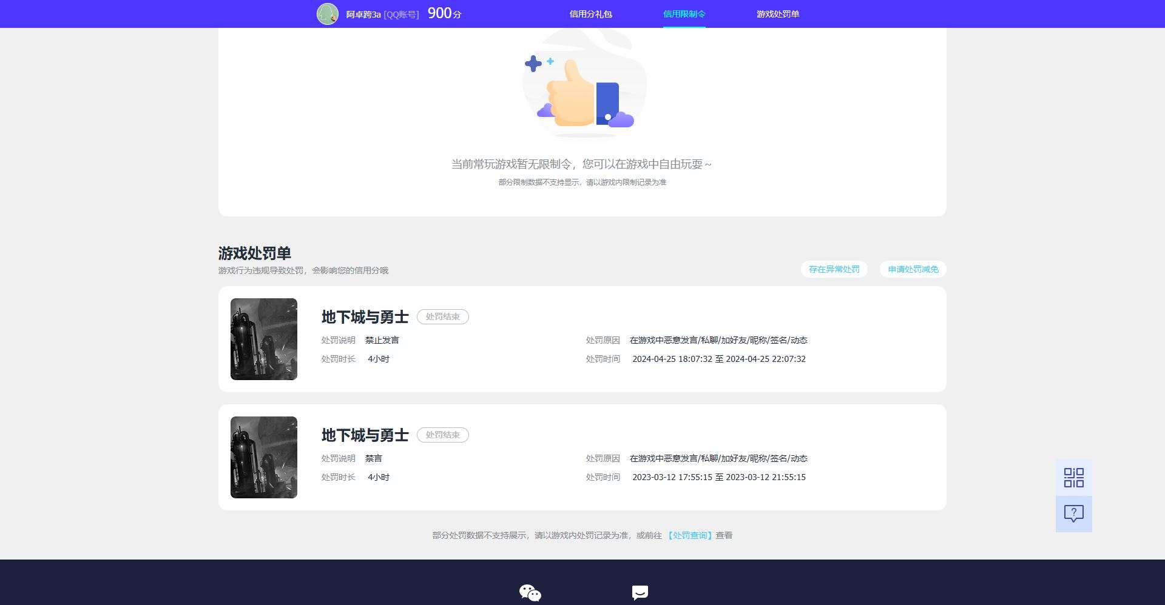
Task: Switch to 信用分礼包 tab
Action: pos(590,14)
